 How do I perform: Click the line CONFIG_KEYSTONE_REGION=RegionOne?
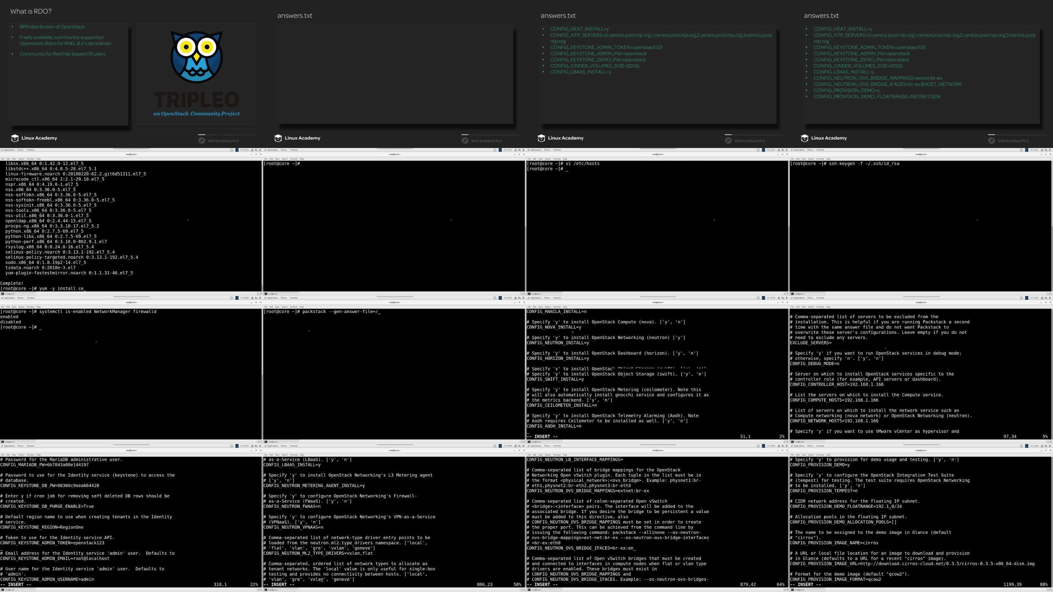[x=42, y=528]
